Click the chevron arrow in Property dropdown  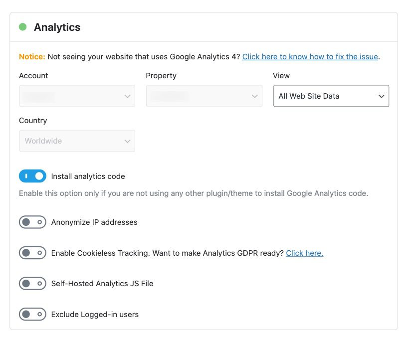(x=255, y=96)
